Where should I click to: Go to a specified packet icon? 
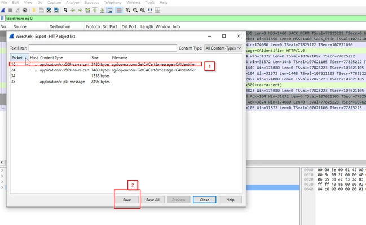tap(87, 10)
